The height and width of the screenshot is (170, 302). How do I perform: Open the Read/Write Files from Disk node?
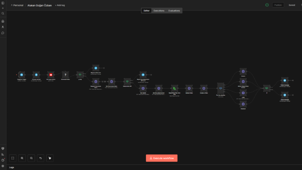click(174, 88)
